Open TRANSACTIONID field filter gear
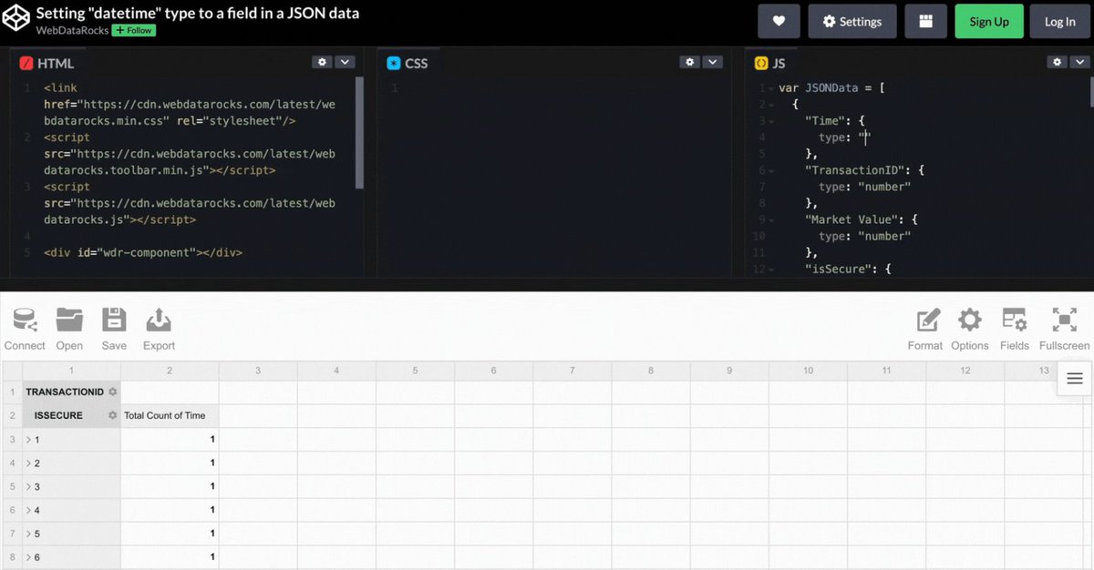The image size is (1094, 570). pyautogui.click(x=113, y=392)
